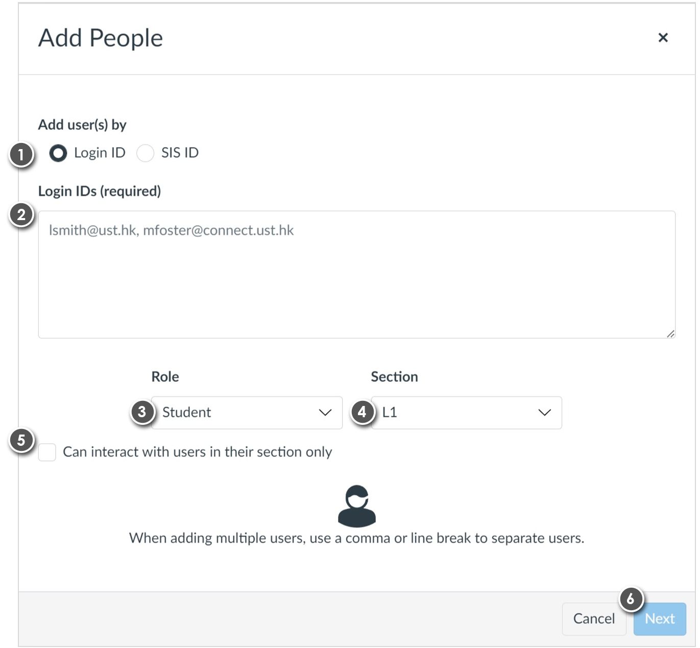This screenshot has height=648, width=700.
Task: Click the number 1 step badge
Action: pos(21,154)
